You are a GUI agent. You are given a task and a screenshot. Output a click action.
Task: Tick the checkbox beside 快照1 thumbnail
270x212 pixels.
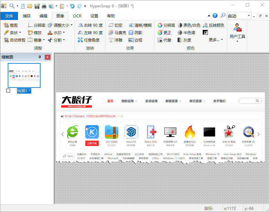pyautogui.click(x=8, y=91)
